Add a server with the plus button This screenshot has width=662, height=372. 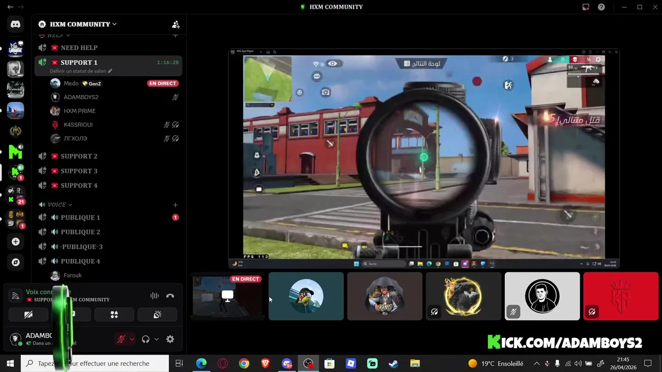[16, 242]
